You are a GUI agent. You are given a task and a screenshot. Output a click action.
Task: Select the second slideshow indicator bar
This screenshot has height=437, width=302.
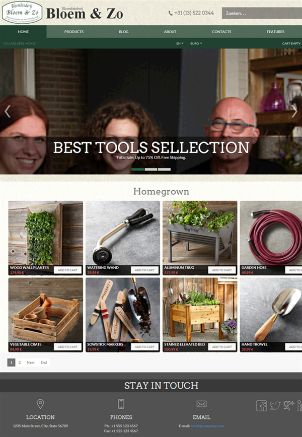point(151,169)
